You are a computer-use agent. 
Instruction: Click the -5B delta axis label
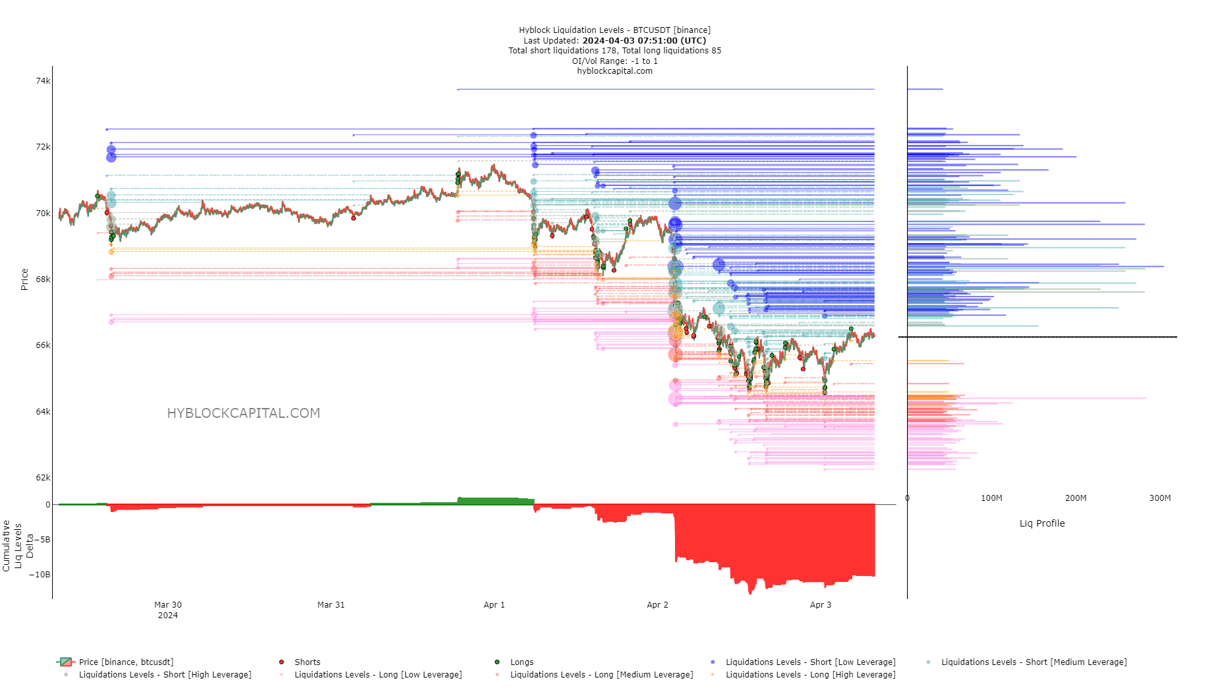pos(42,540)
